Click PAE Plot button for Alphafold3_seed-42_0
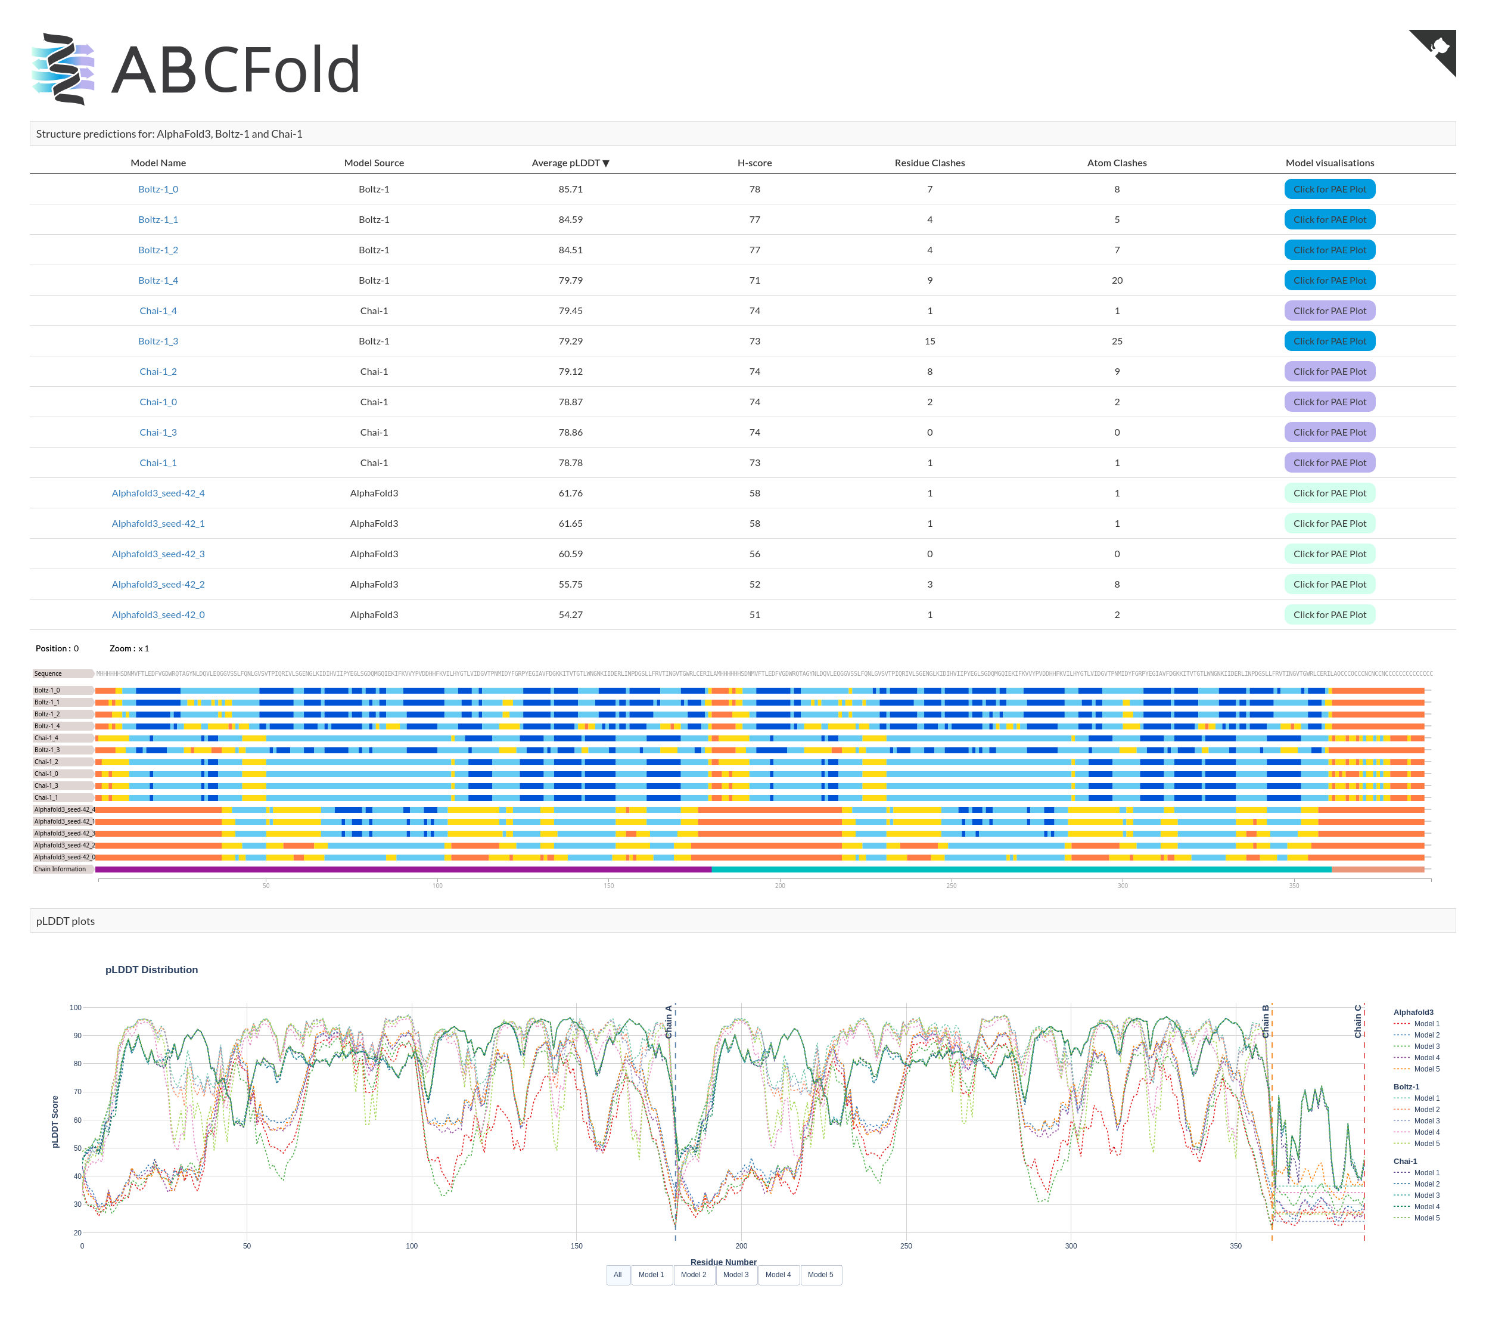This screenshot has height=1326, width=1486. [1329, 615]
